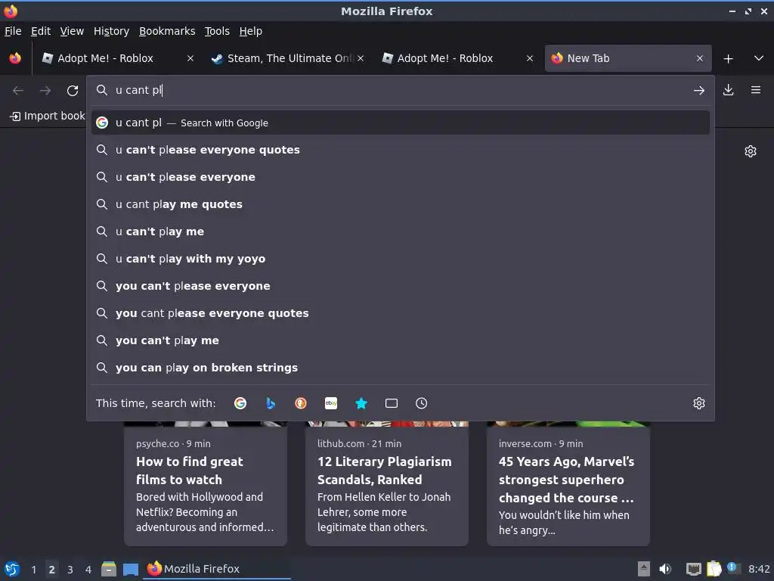
Task: Switch to the Steam, The Ultimate Online tab
Action: click(x=289, y=58)
